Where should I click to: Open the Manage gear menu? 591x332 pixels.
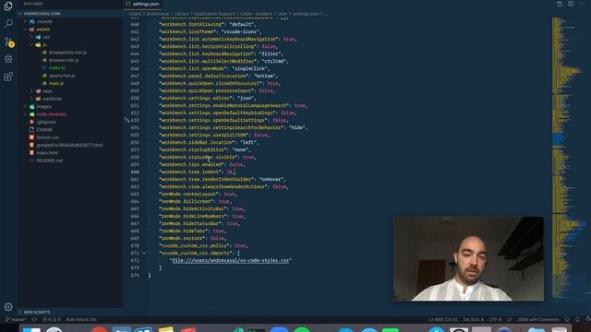(8, 307)
